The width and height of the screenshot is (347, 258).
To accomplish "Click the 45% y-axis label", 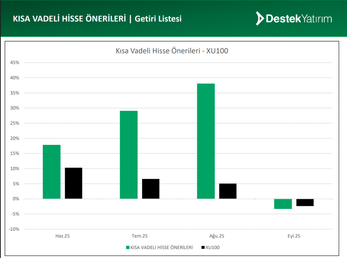I will (x=15, y=63).
